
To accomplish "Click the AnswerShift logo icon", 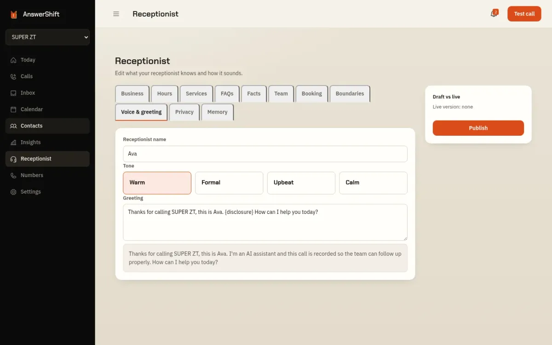I will coord(14,14).
